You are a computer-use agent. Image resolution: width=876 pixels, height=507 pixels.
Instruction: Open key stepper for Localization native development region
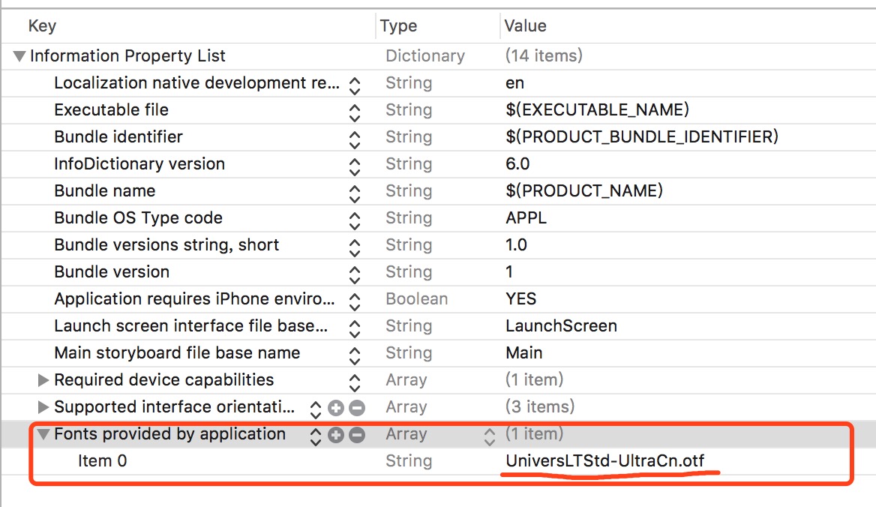tap(354, 85)
